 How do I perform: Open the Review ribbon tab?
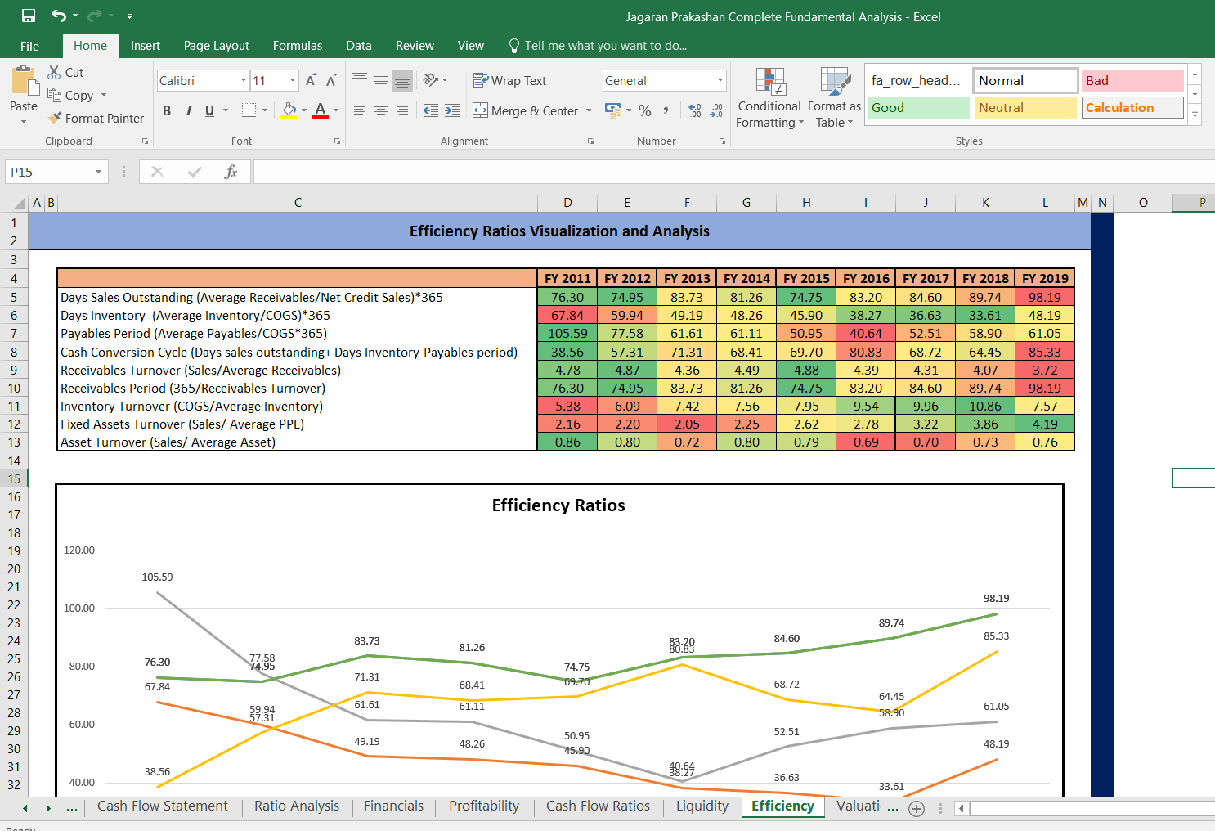[x=415, y=46]
